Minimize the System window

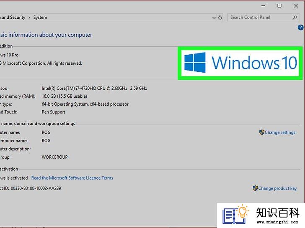tap(264, 6)
